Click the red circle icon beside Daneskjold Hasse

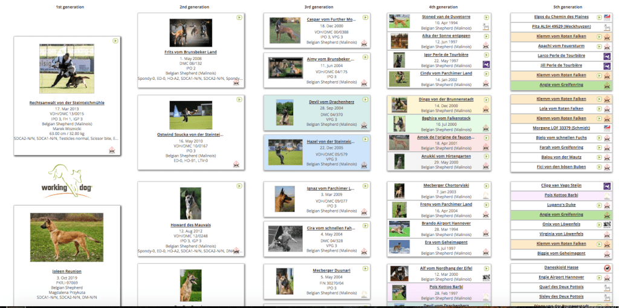(x=606, y=267)
